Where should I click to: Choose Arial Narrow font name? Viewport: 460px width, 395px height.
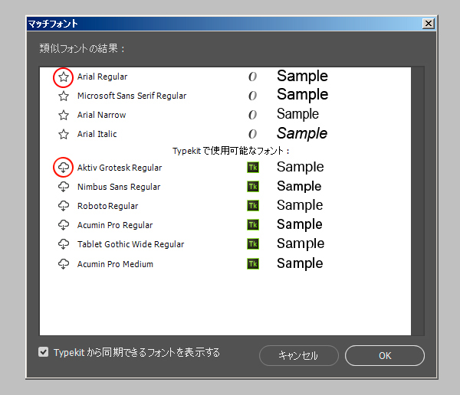click(101, 115)
